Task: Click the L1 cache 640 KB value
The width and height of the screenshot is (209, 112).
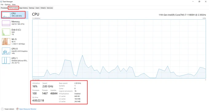Action: point(77,96)
